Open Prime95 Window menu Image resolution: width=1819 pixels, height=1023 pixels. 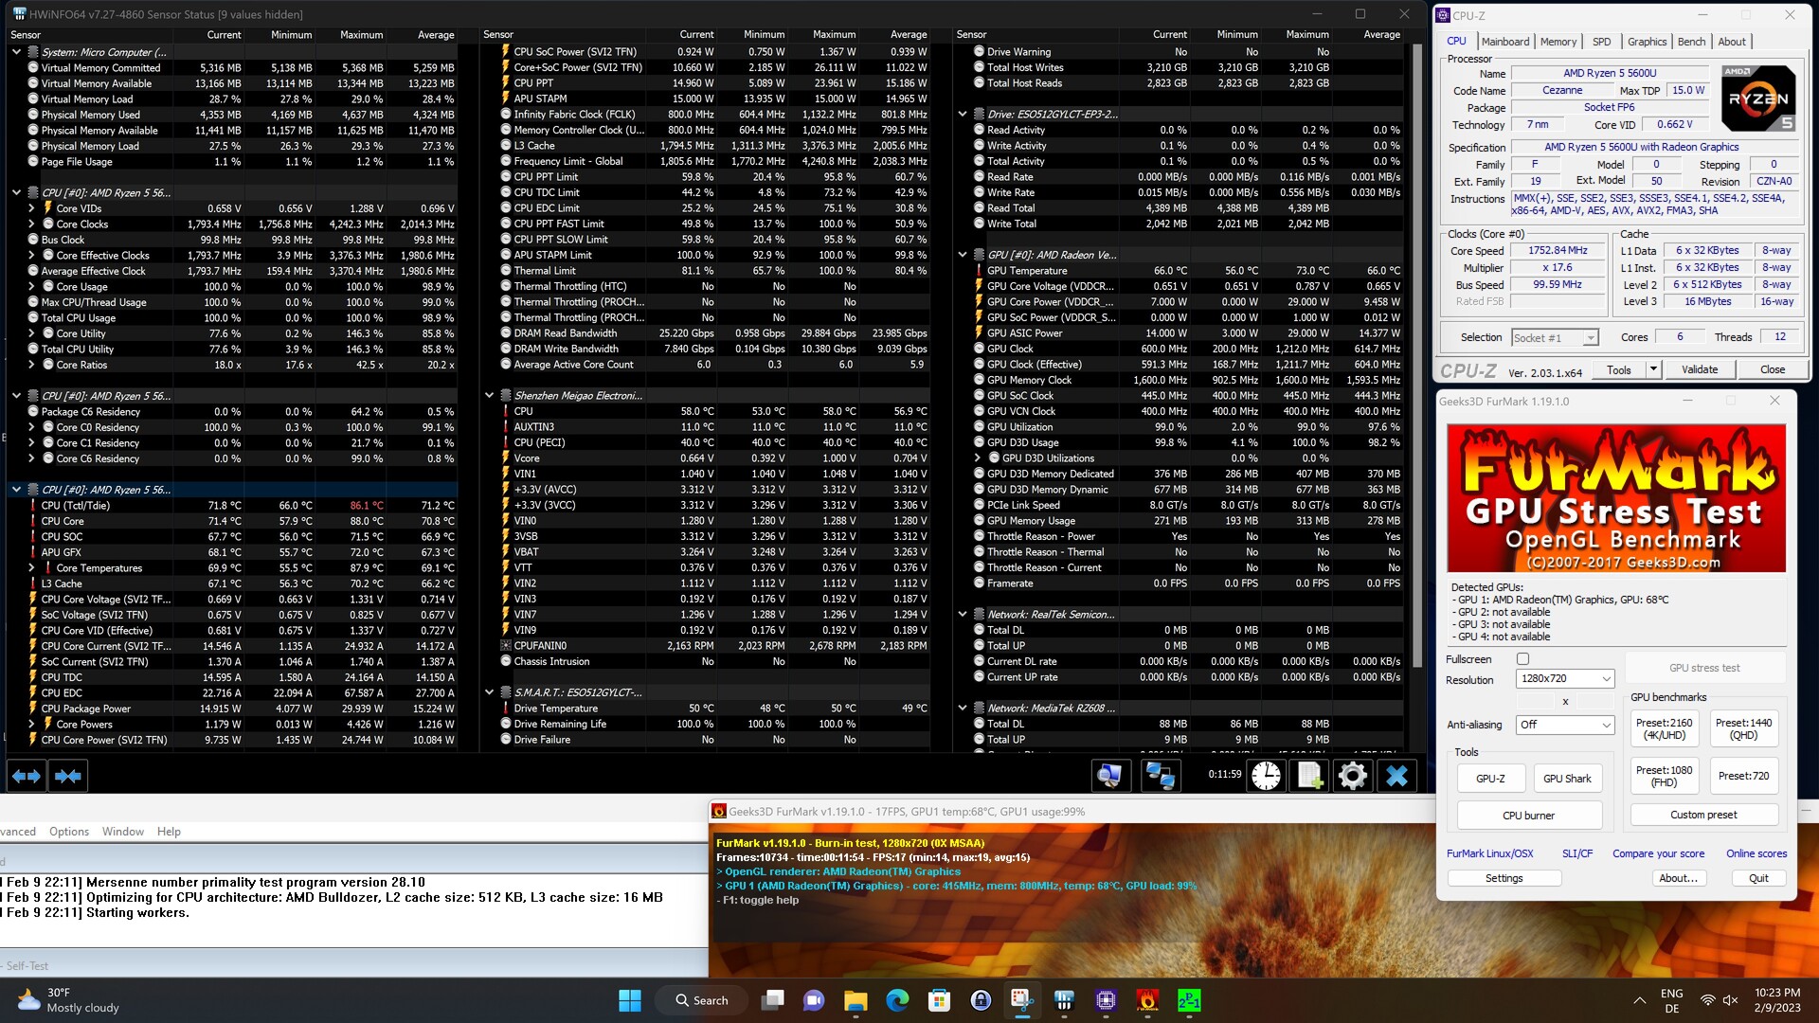coord(123,832)
